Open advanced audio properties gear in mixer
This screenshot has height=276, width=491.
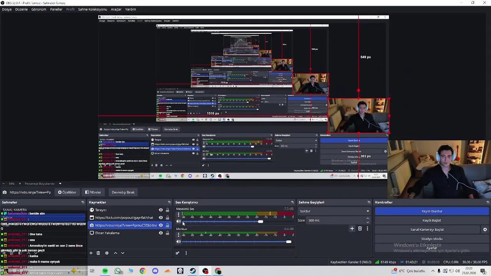(177, 253)
